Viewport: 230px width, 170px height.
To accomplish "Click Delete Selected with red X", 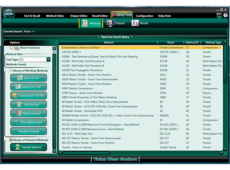I will [x=29, y=113].
